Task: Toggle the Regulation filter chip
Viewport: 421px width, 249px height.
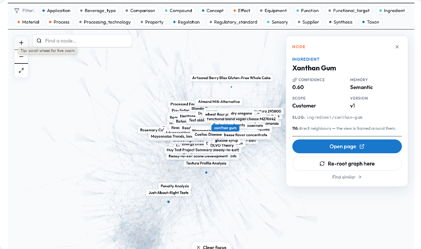Action: pos(186,22)
